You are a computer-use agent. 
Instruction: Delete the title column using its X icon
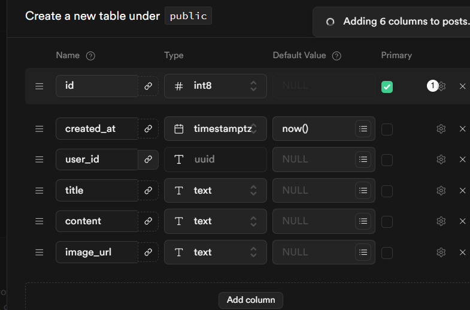[x=462, y=191]
